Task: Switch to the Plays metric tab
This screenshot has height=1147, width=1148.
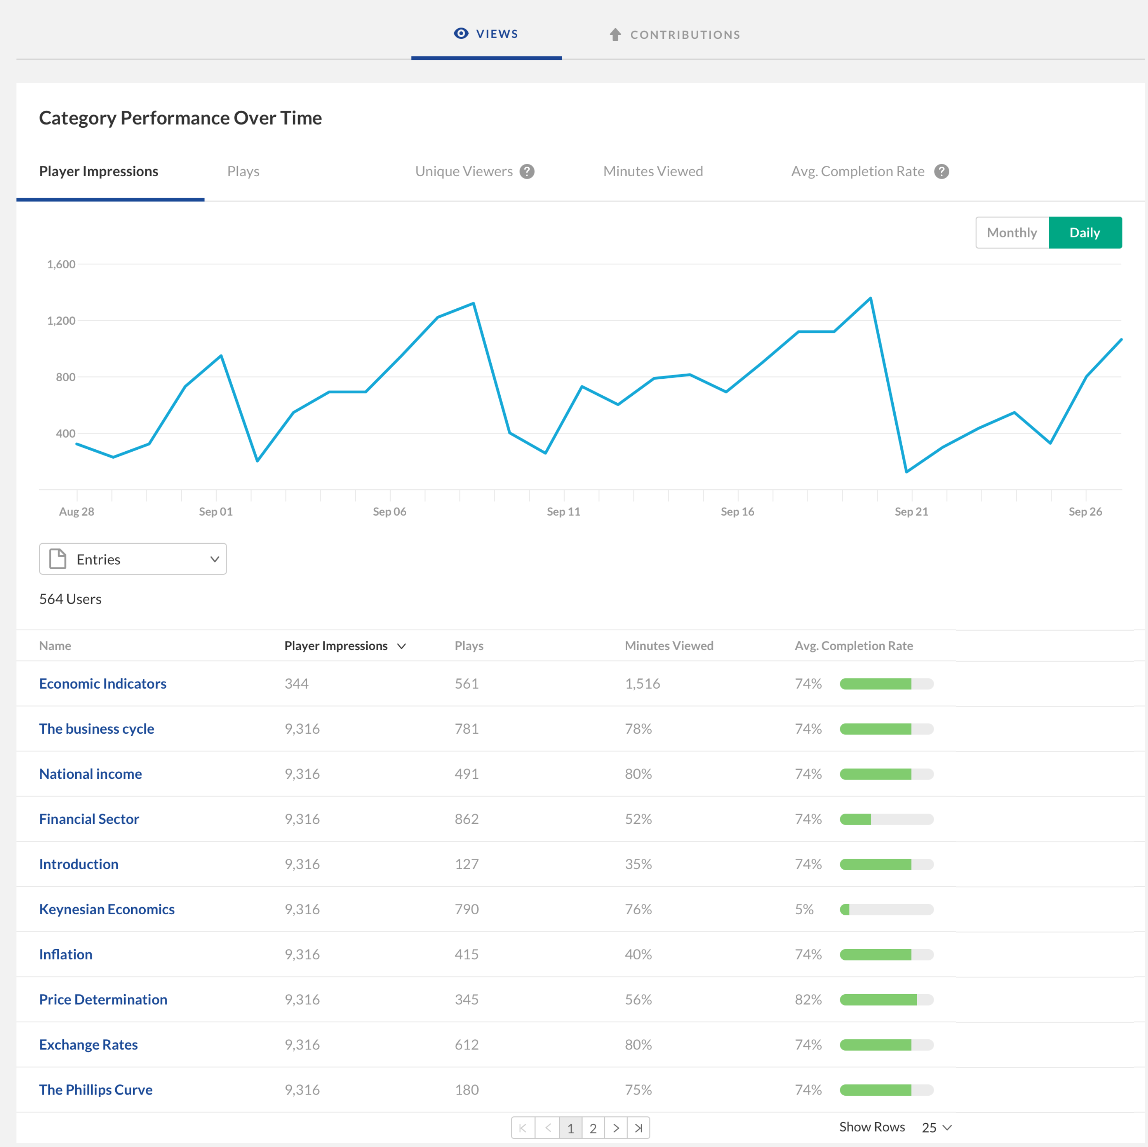Action: click(243, 172)
